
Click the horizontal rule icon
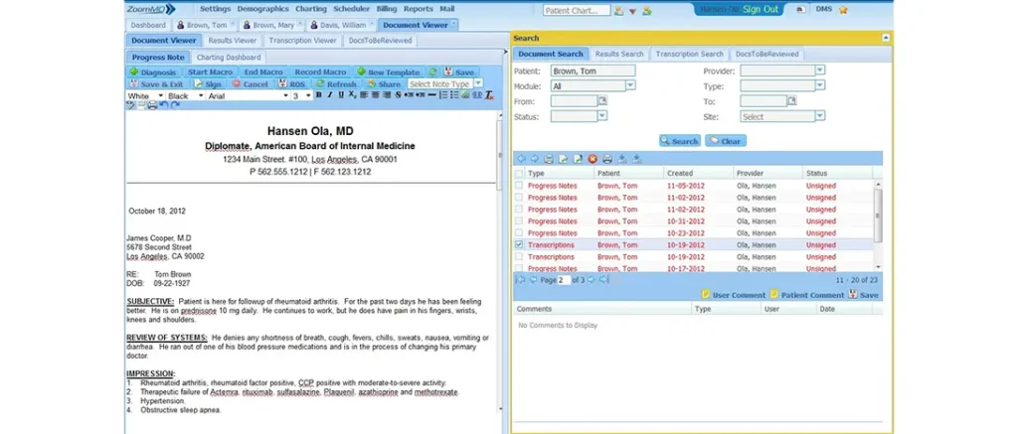pyautogui.click(x=431, y=95)
